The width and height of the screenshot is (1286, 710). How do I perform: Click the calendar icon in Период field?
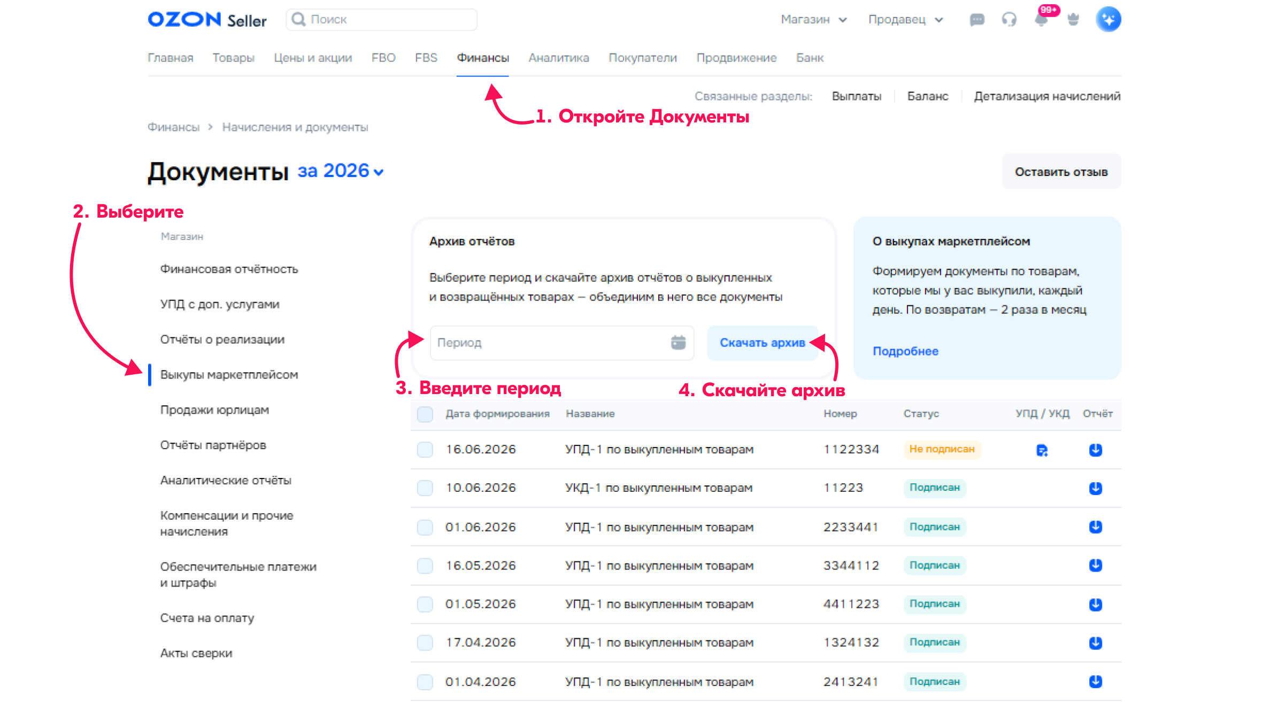tap(678, 342)
